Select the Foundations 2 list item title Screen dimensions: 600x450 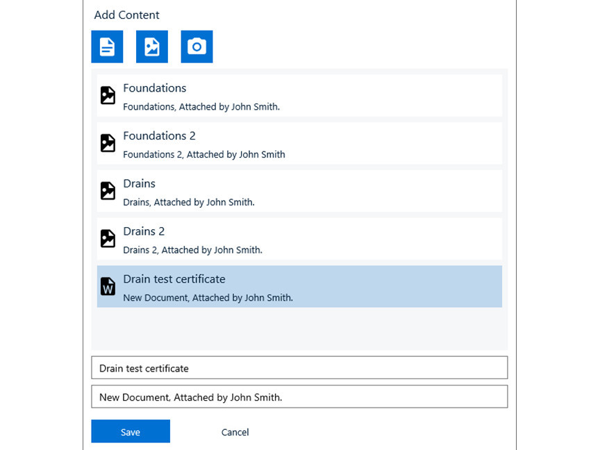tap(159, 136)
